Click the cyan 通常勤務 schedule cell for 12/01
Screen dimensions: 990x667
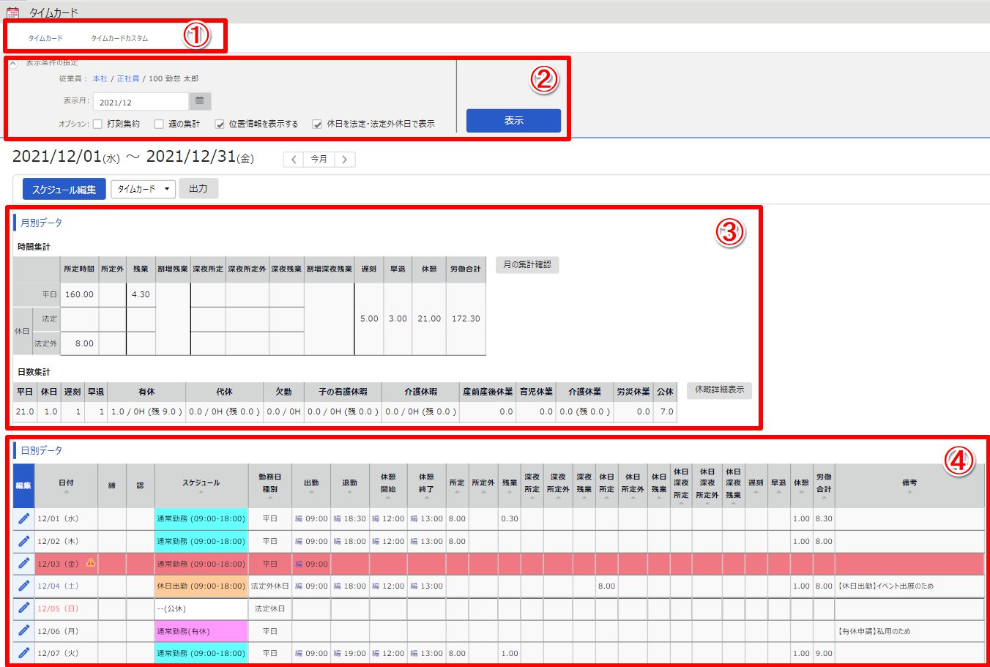tap(201, 518)
